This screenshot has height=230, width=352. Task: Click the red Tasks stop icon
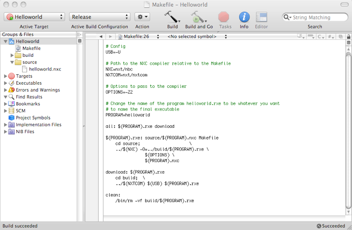(x=224, y=17)
